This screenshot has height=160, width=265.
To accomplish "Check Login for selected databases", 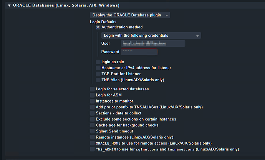I will pos(92,89).
